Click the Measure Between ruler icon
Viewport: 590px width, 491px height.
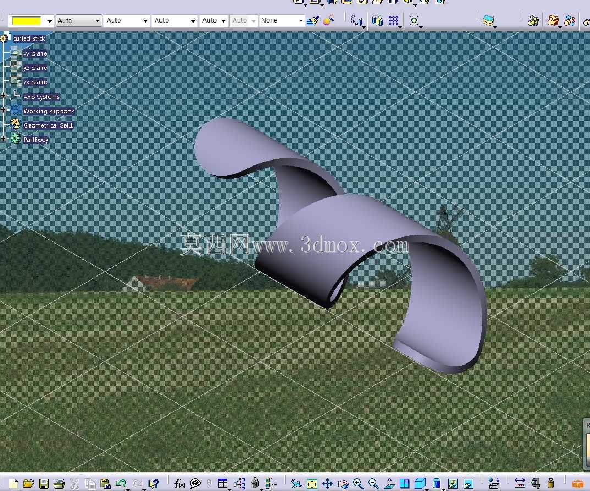click(520, 483)
